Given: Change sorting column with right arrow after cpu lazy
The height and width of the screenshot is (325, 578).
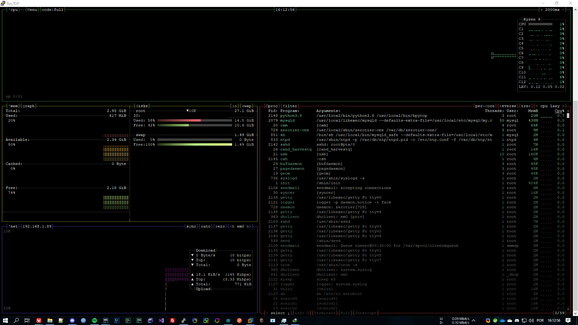Looking at the screenshot, I should coord(563,106).
